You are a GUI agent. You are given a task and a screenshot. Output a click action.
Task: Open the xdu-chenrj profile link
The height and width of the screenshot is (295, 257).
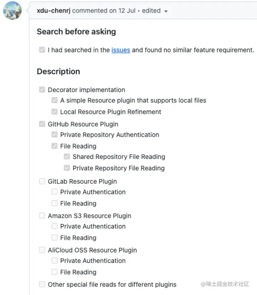pyautogui.click(x=54, y=11)
